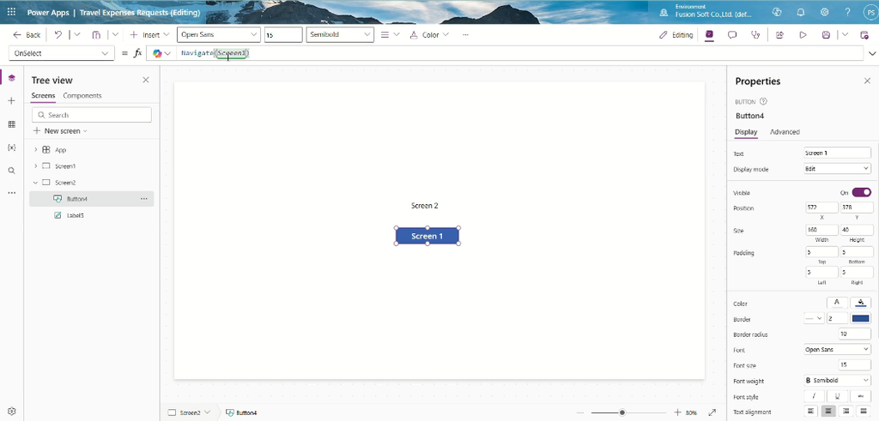Image resolution: width=879 pixels, height=421 pixels.
Task: Expand the formula bar chevron
Action: [872, 54]
